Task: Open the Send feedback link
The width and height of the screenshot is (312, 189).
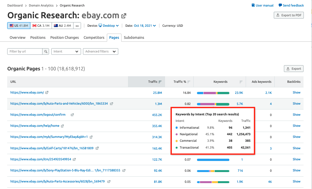Action: (291, 5)
